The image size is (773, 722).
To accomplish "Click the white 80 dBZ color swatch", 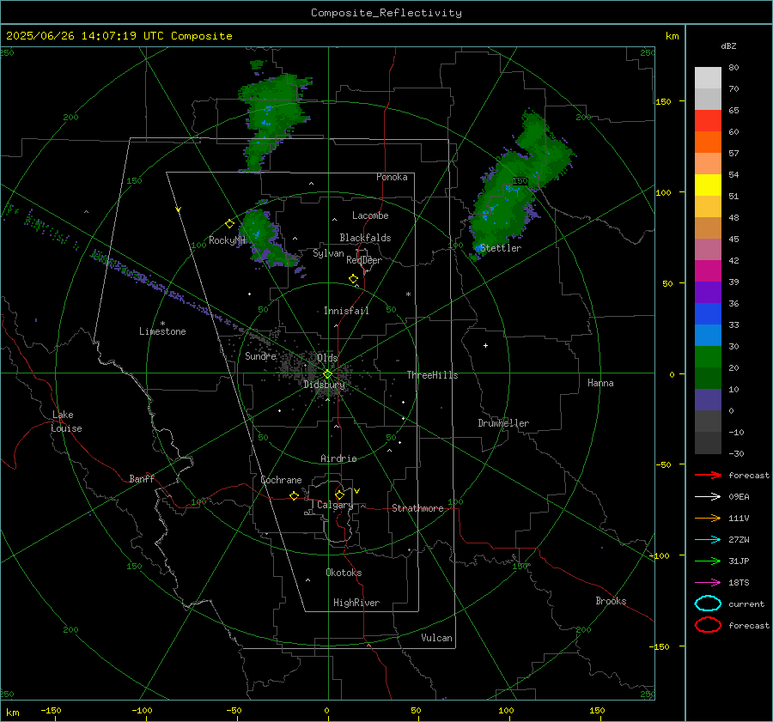I will [708, 78].
